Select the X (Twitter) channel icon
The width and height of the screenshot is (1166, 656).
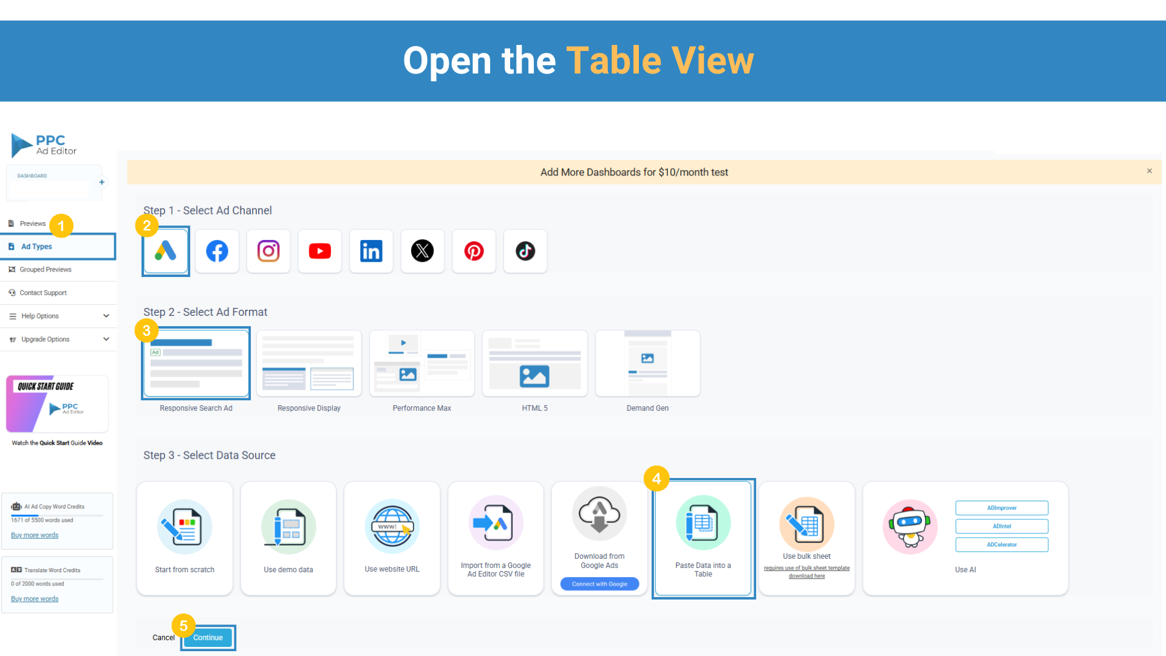pos(423,251)
